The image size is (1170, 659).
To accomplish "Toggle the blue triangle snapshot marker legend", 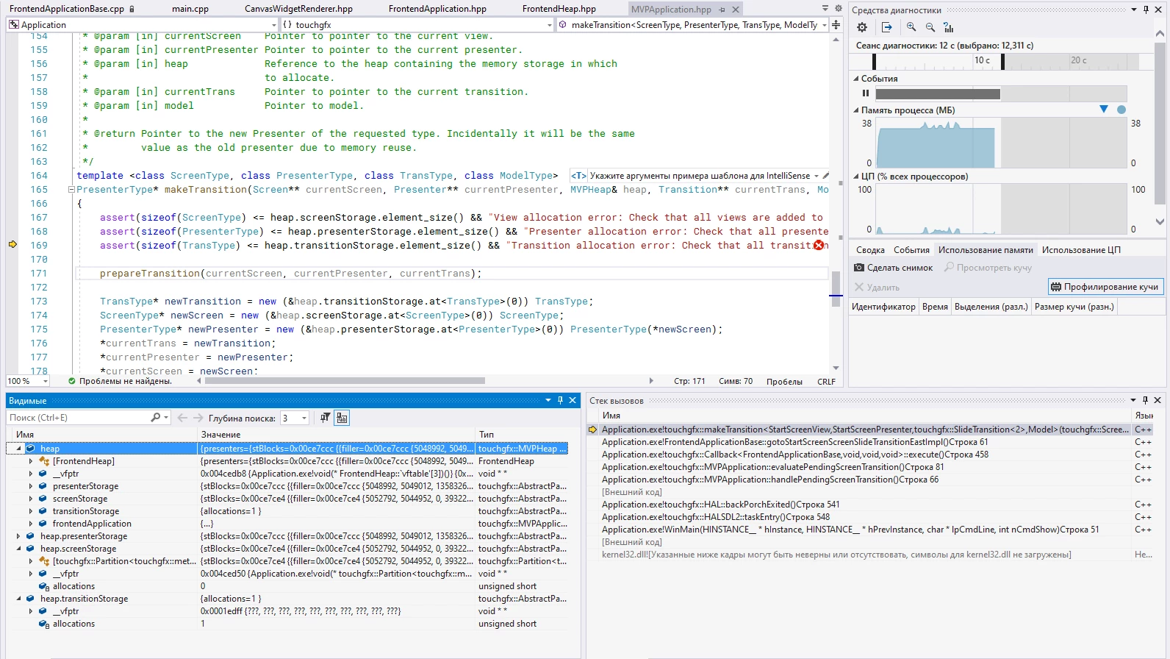I will tap(1103, 110).
